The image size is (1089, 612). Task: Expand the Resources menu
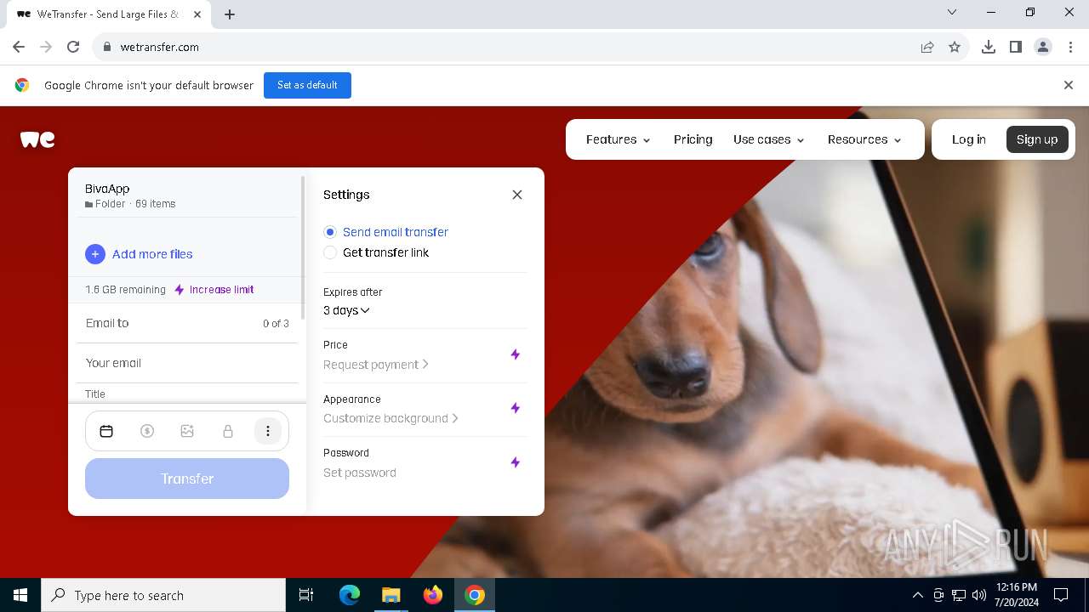pos(864,139)
